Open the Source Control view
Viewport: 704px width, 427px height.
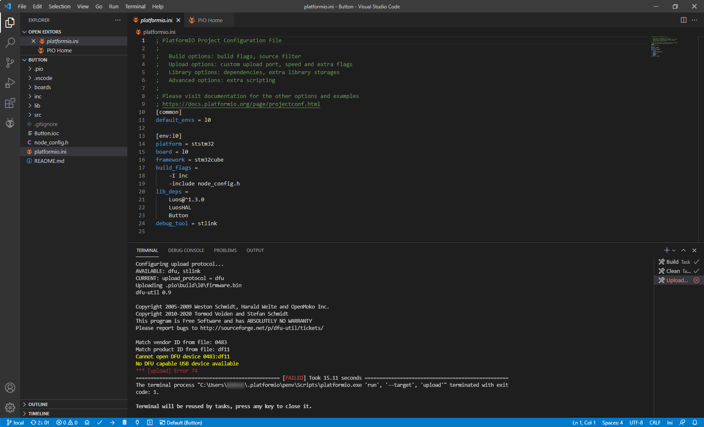(x=10, y=63)
